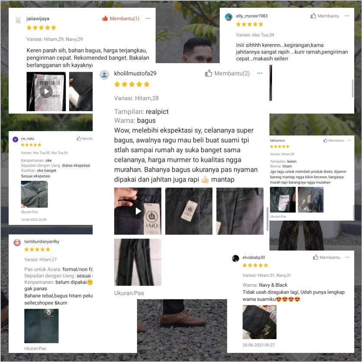Play kholilmustofa29's video with iAIO tag
The height and width of the screenshot is (362, 362).
138,211
